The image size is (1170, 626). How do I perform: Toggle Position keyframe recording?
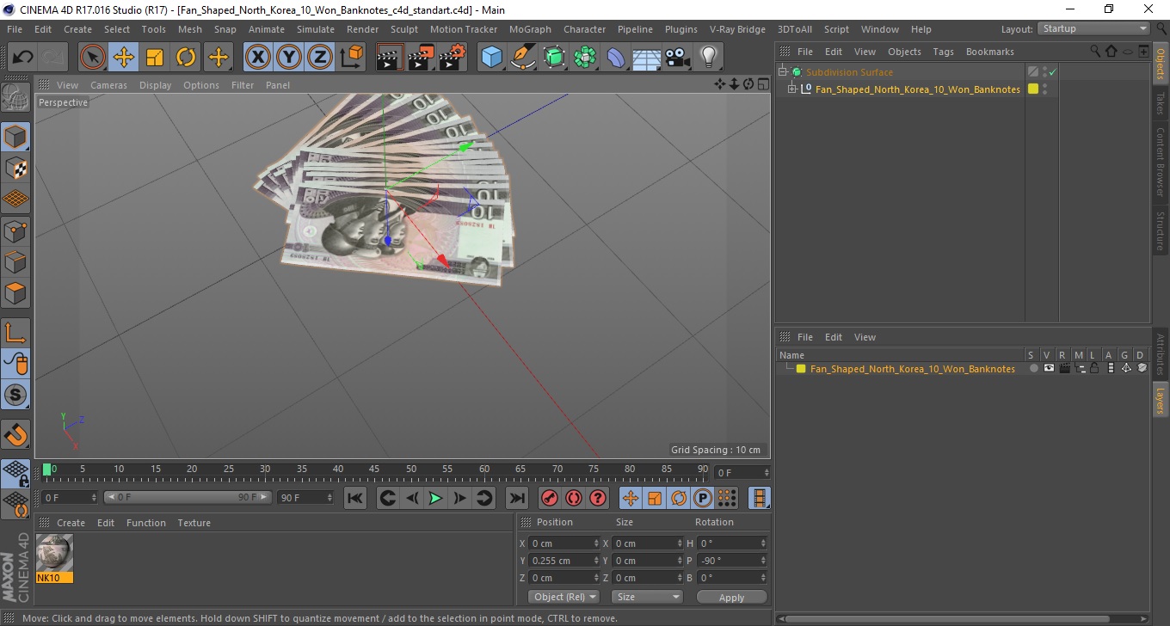(x=631, y=498)
